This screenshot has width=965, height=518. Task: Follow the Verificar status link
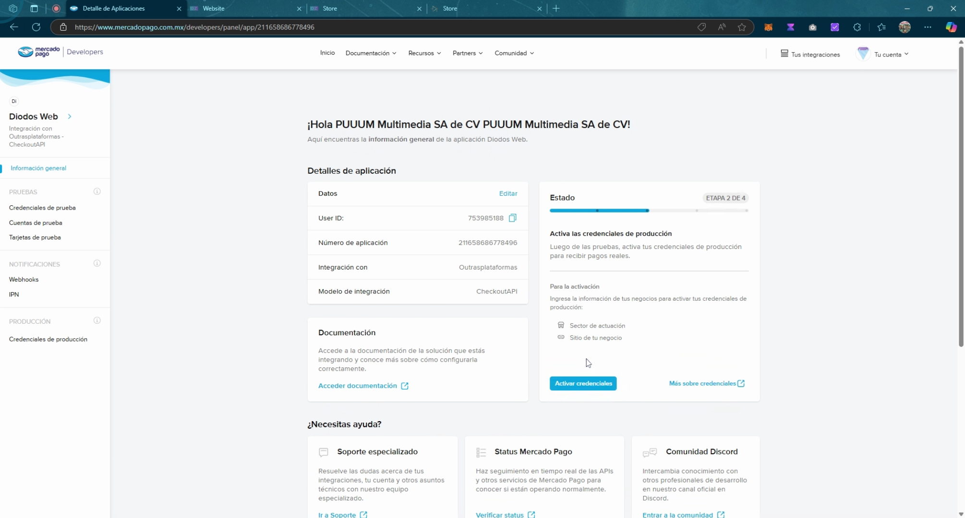[506, 515]
